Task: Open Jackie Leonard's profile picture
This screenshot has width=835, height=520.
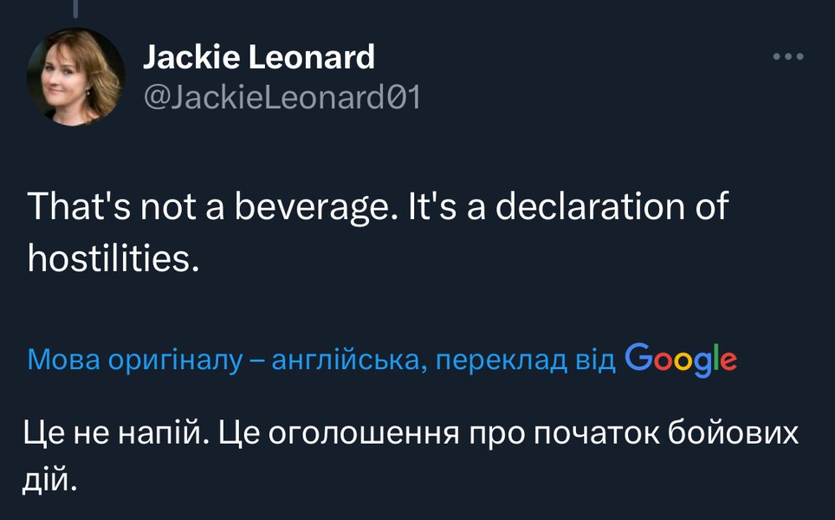Action: pos(76,77)
